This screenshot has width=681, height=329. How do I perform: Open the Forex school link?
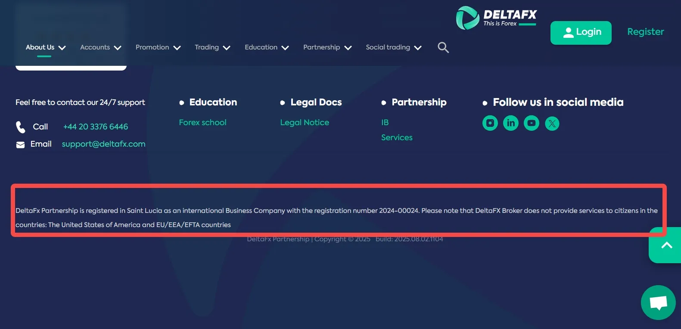click(x=202, y=123)
